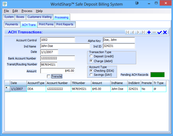Image resolution: width=173 pixels, height=136 pixels.
Task: Go to the next ACH record
Action: tap(138, 32)
